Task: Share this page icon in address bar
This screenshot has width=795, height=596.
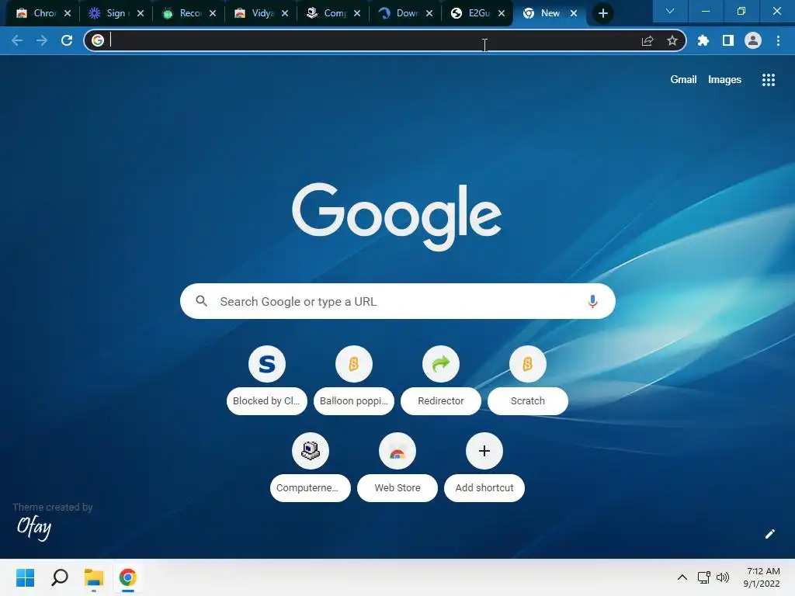Action: pos(647,40)
